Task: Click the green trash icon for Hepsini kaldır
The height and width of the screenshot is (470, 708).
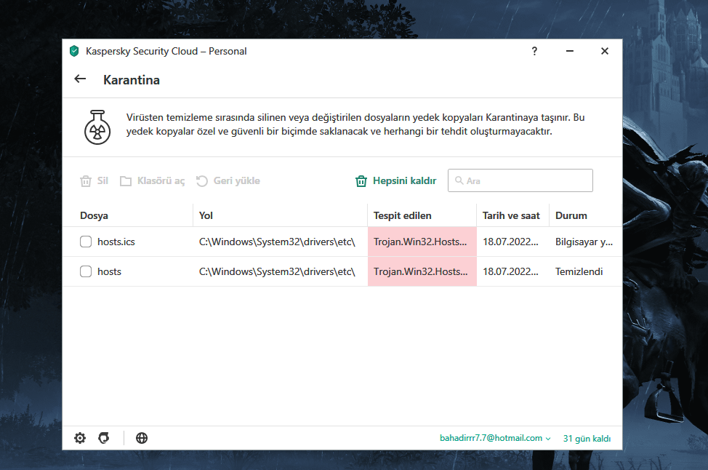Action: (361, 180)
